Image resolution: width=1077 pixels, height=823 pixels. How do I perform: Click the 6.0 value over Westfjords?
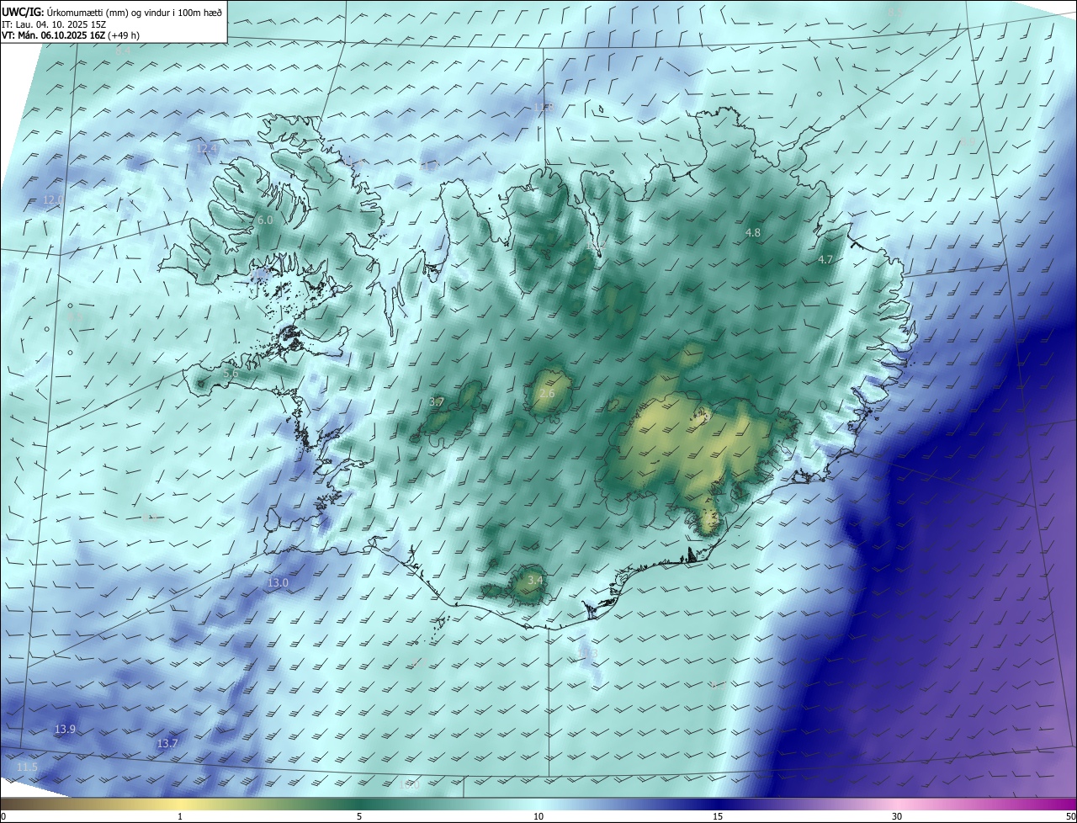tap(265, 220)
